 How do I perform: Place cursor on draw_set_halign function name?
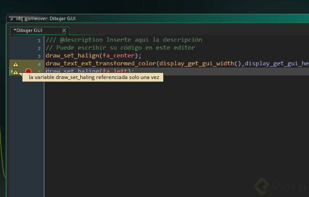click(x=72, y=56)
